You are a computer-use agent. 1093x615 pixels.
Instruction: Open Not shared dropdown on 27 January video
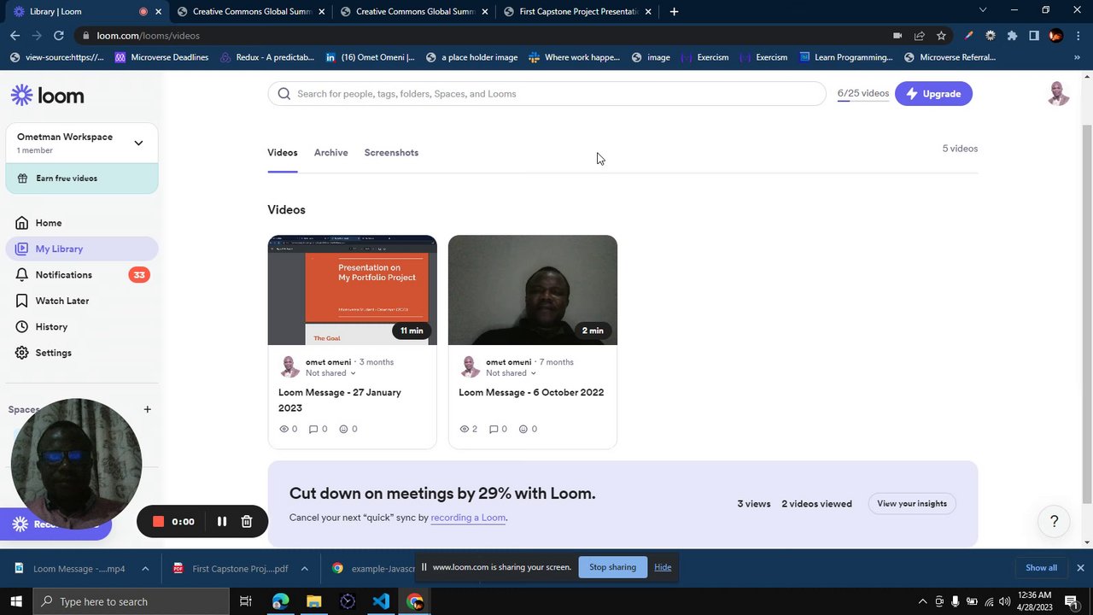[330, 373]
